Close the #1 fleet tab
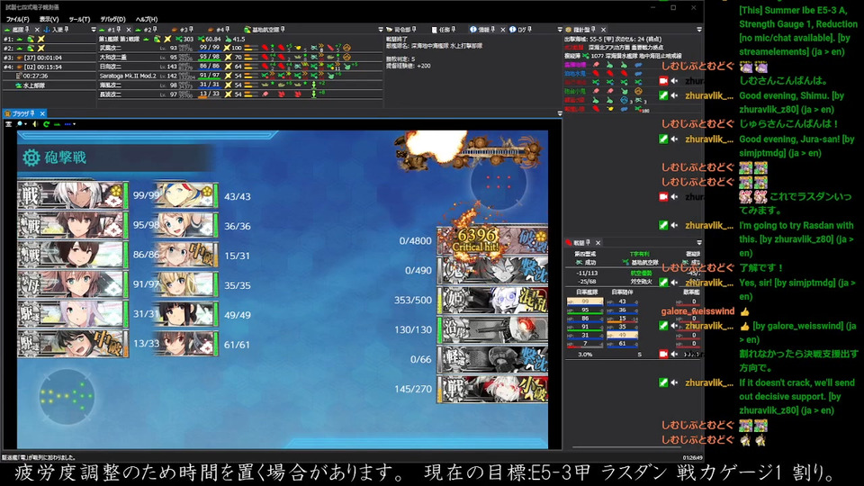864x486 pixels. [x=129, y=30]
